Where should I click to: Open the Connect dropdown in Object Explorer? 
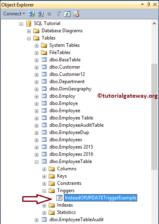coord(14,14)
